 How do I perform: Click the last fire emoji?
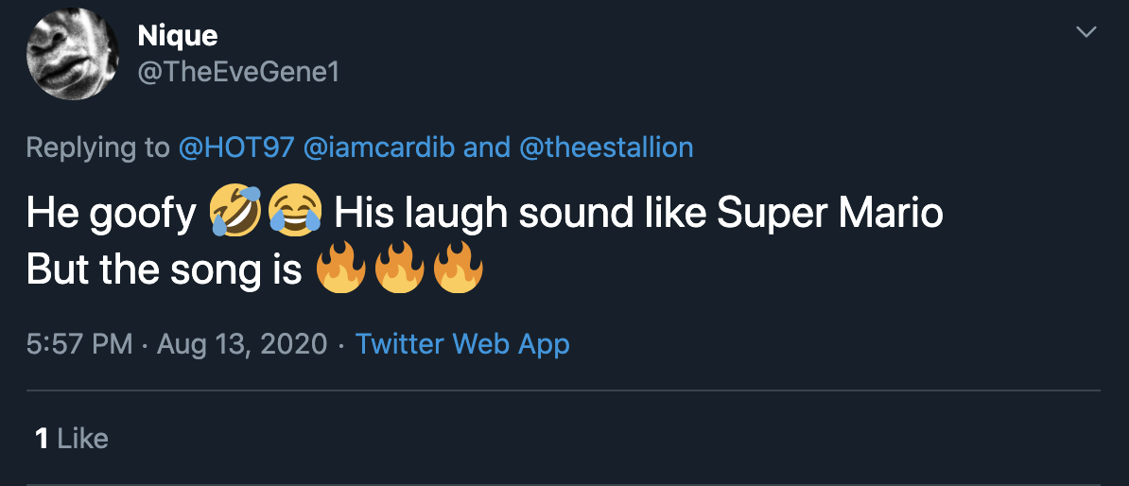coord(458,271)
